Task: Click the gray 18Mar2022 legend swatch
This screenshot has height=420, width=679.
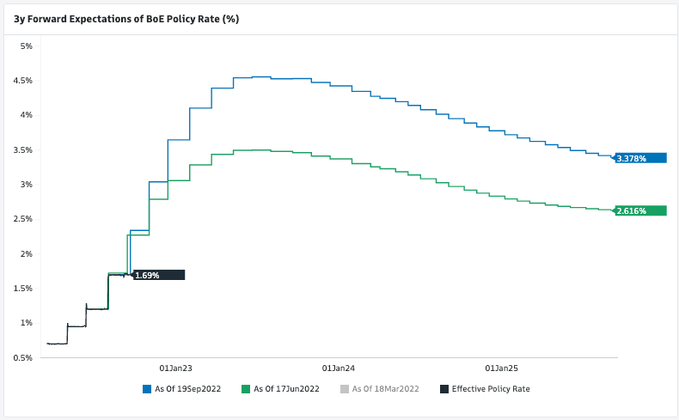Action: [x=346, y=389]
